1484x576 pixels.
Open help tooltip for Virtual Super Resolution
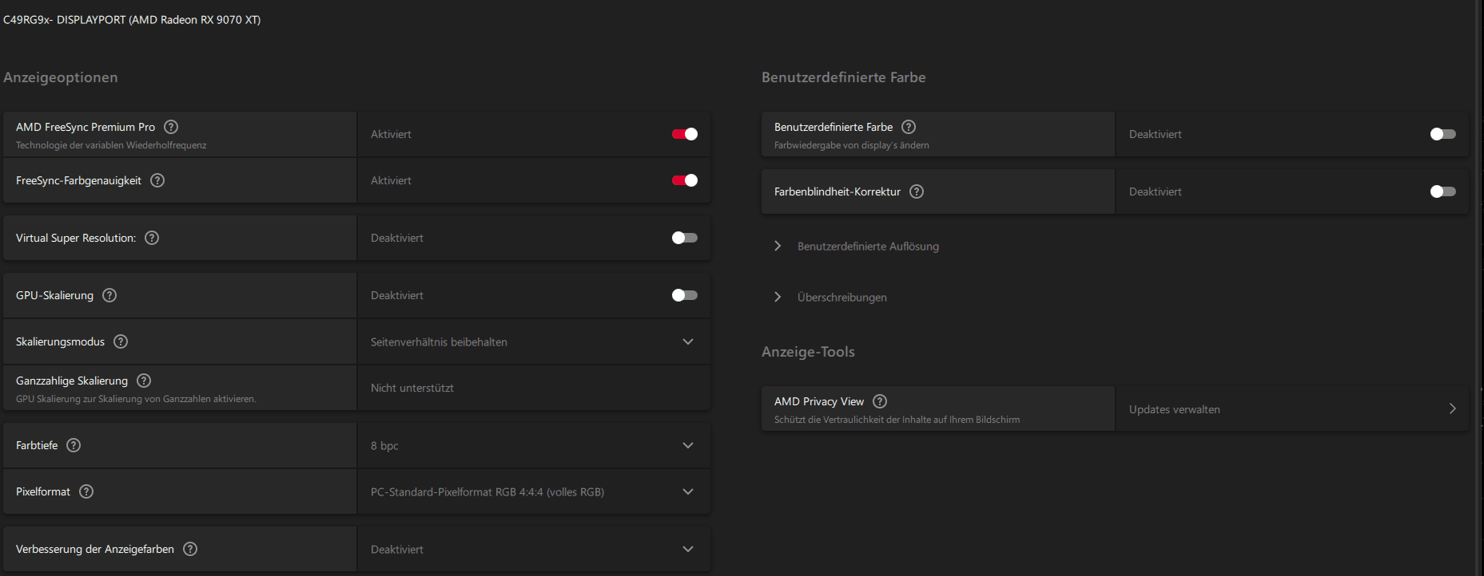tap(152, 238)
